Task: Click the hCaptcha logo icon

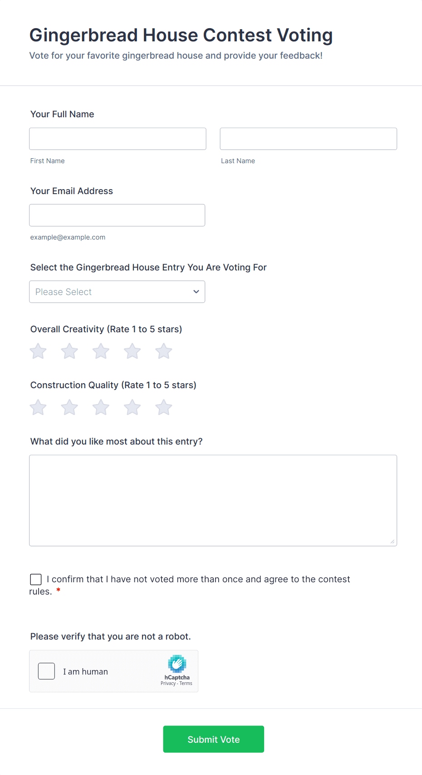Action: pyautogui.click(x=177, y=664)
